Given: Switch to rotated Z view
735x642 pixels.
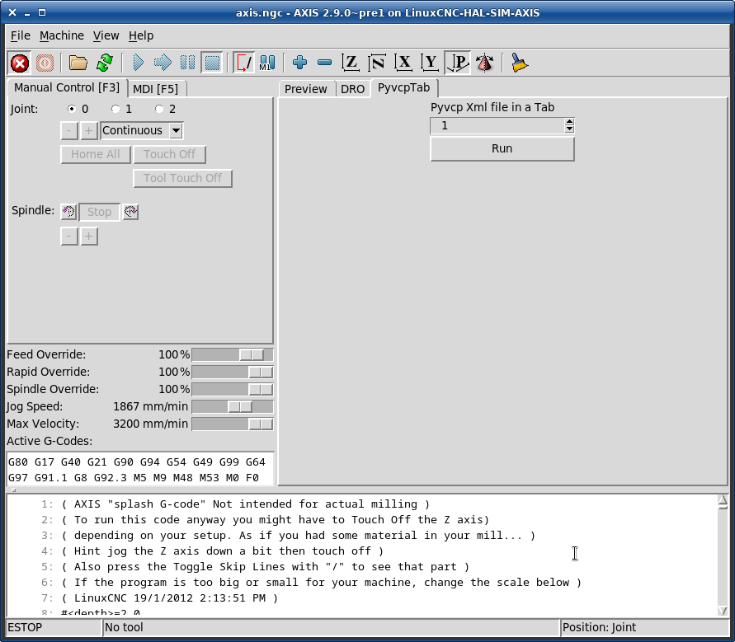Looking at the screenshot, I should pyautogui.click(x=377, y=63).
